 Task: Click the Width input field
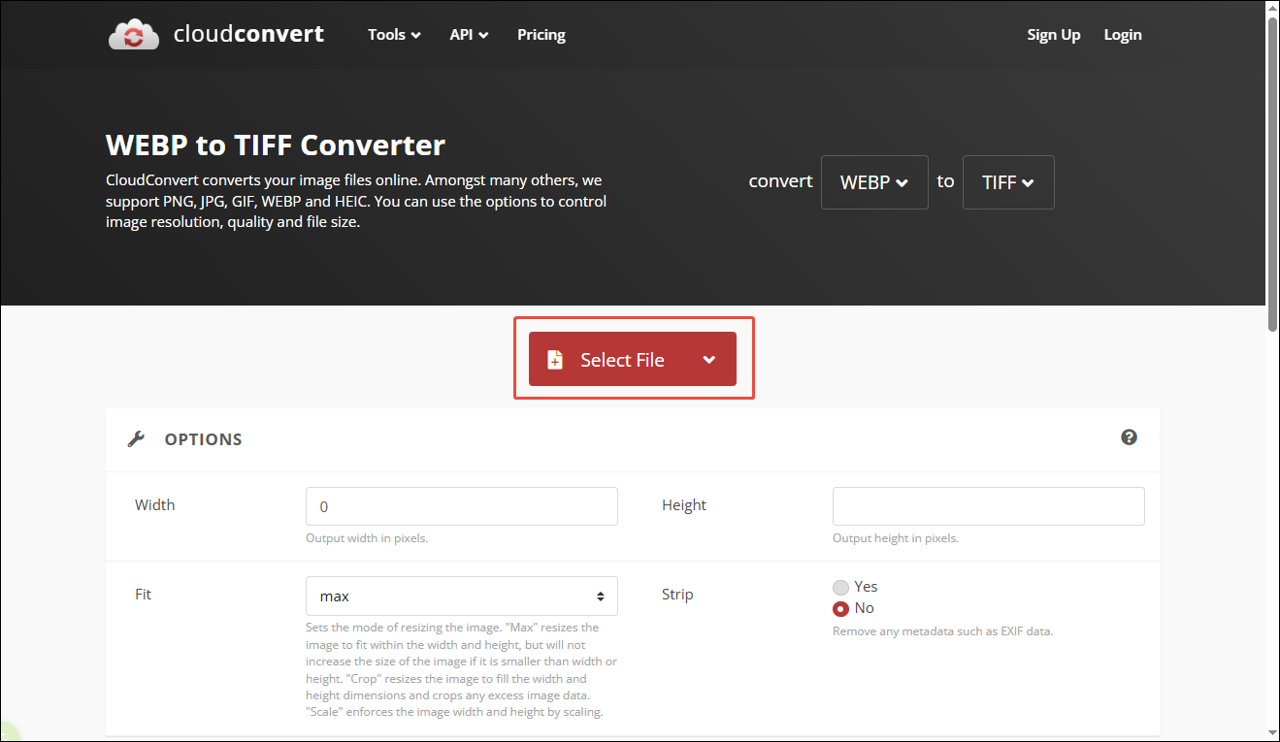coord(461,505)
